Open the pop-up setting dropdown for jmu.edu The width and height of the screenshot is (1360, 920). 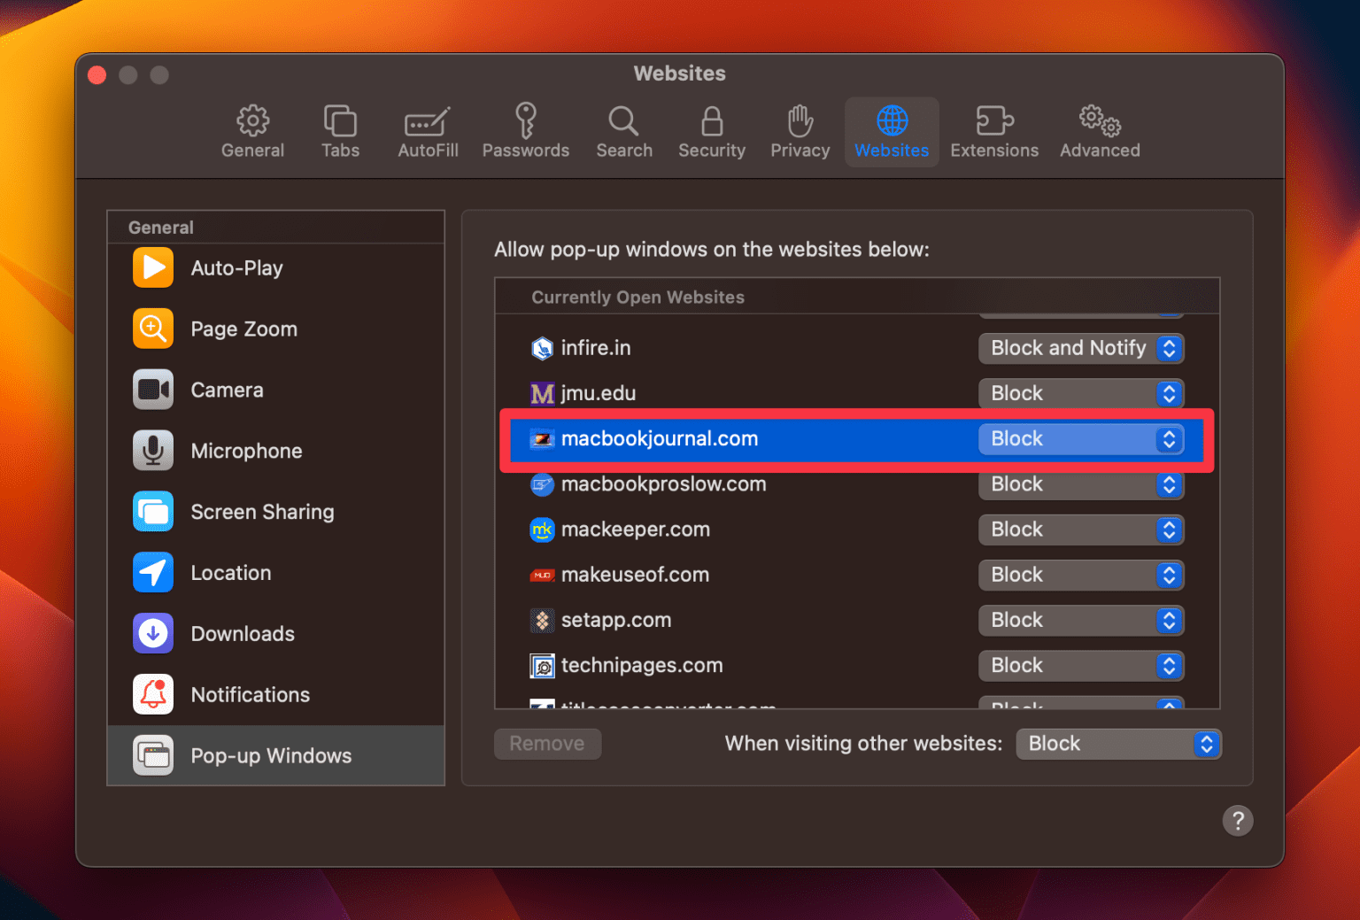pos(1081,393)
